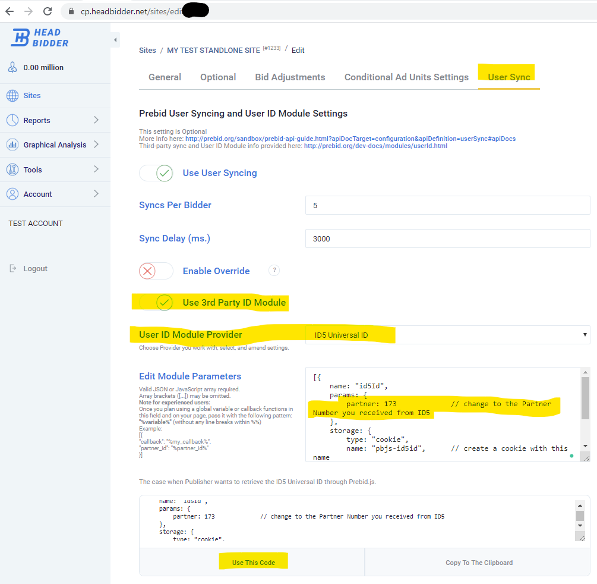Click the Edit breadcrumb text

tap(298, 51)
